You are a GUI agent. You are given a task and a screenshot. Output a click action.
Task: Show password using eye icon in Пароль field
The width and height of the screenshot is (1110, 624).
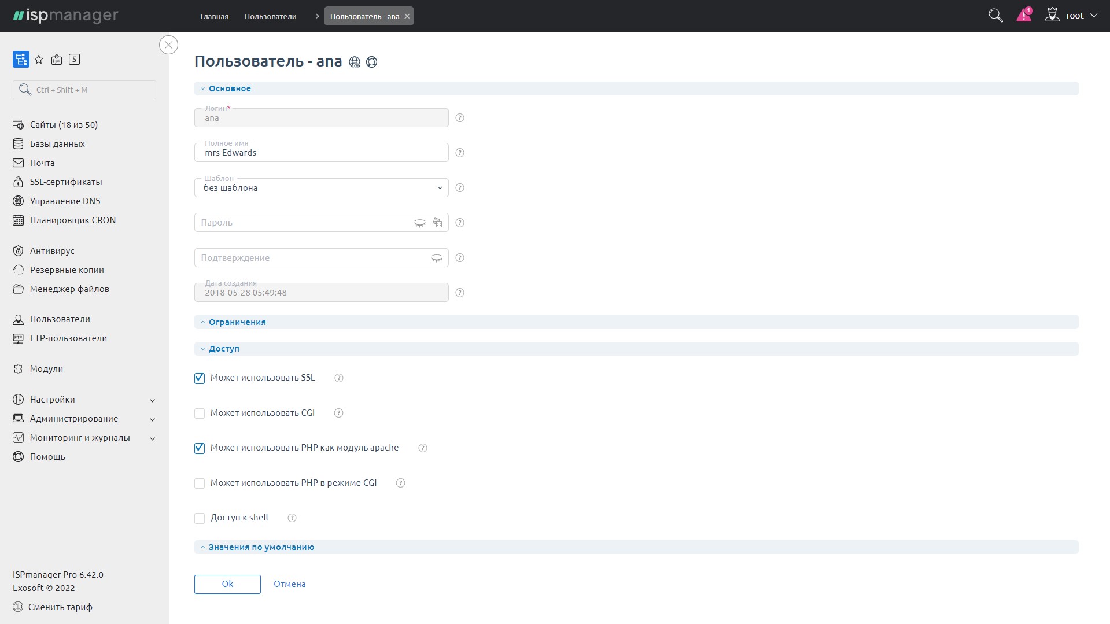[x=420, y=223]
